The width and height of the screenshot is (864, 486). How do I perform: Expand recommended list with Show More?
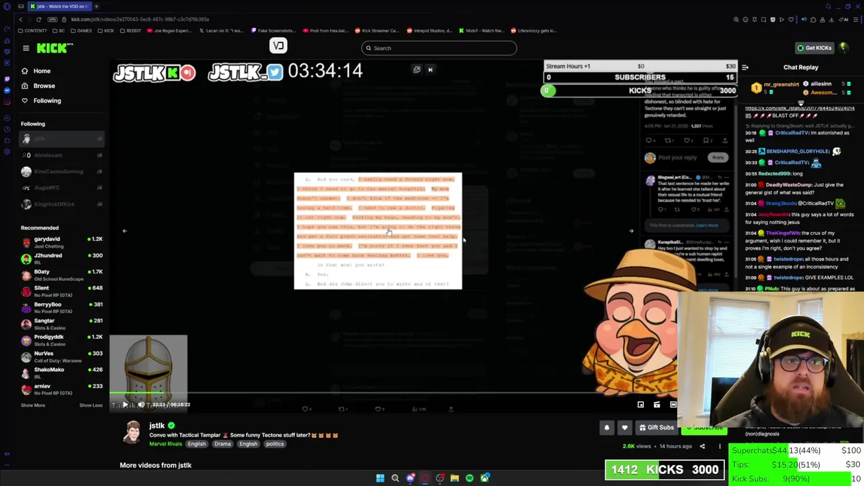click(33, 405)
